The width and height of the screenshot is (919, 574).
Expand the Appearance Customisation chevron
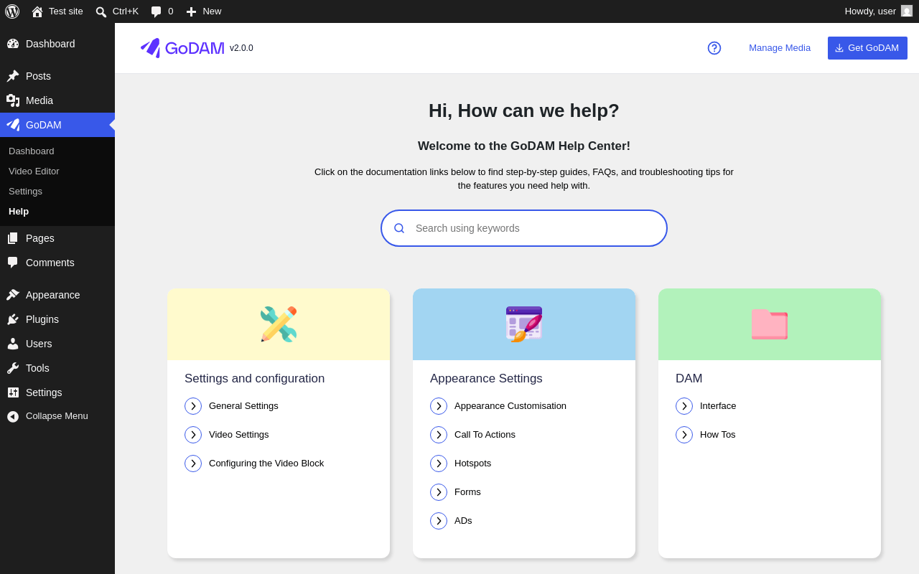pyautogui.click(x=439, y=406)
